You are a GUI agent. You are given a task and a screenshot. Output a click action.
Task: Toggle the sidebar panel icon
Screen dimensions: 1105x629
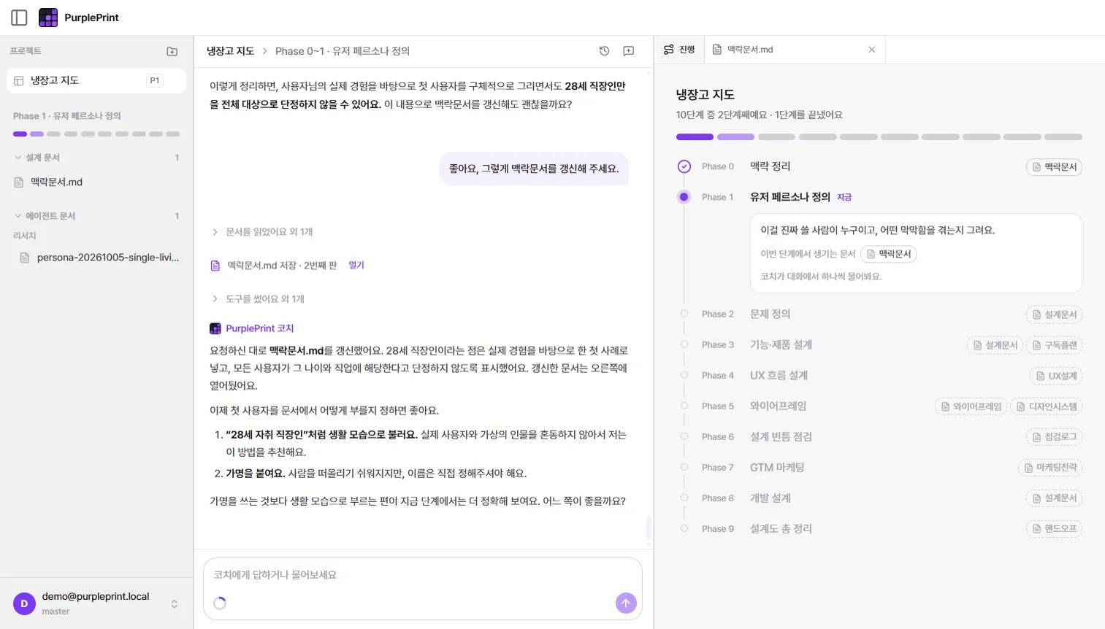click(x=20, y=18)
